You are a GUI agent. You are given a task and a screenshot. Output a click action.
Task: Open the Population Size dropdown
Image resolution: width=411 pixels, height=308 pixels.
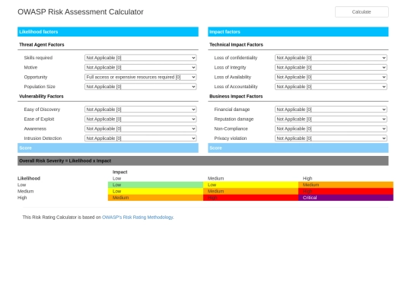click(x=140, y=87)
